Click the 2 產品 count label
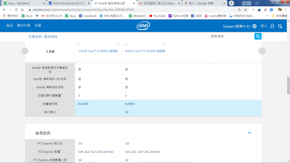This screenshot has width=290, height=163. [50, 52]
